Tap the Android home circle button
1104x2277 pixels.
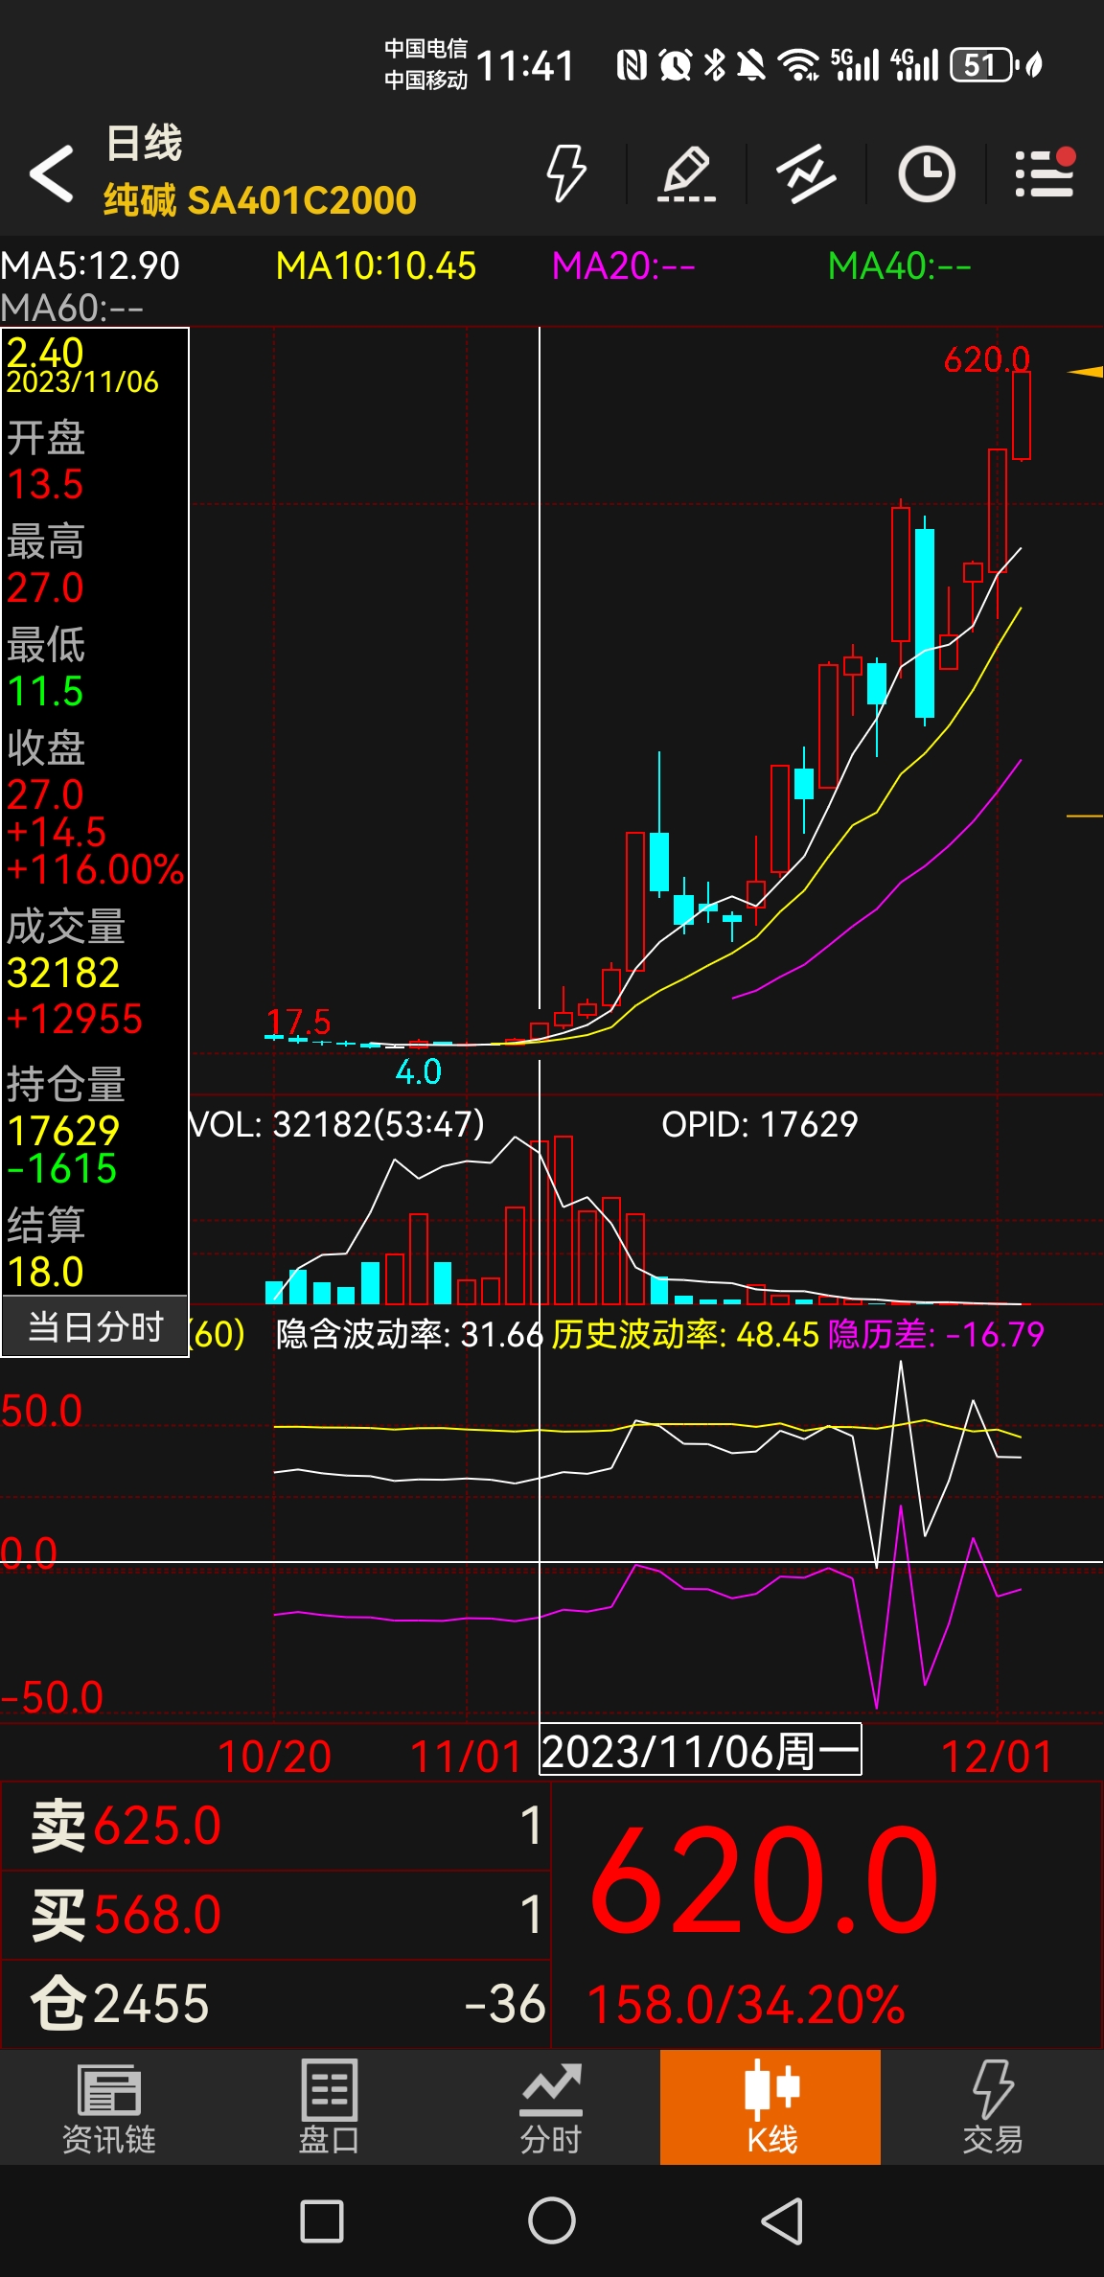click(x=552, y=2220)
